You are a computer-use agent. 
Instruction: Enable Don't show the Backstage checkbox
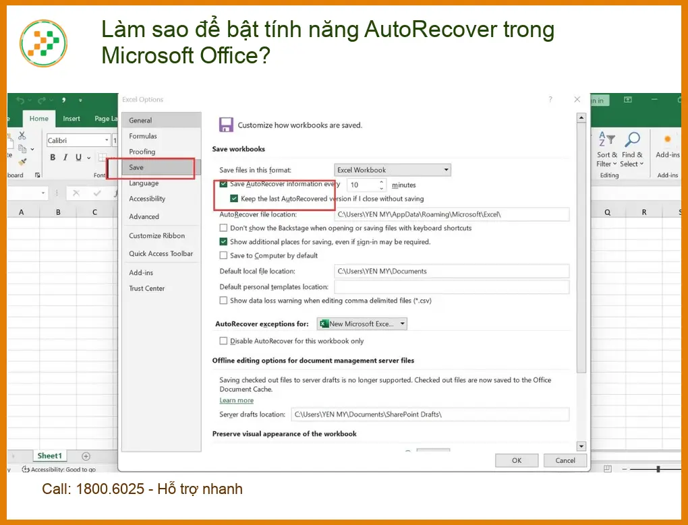(223, 228)
